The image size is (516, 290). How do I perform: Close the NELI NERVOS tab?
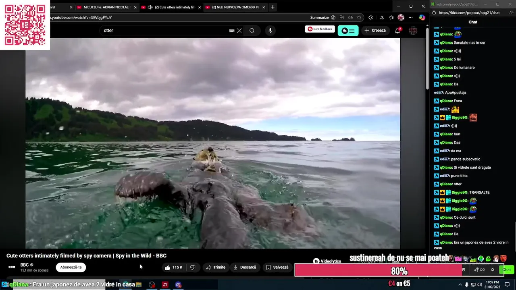(x=264, y=7)
